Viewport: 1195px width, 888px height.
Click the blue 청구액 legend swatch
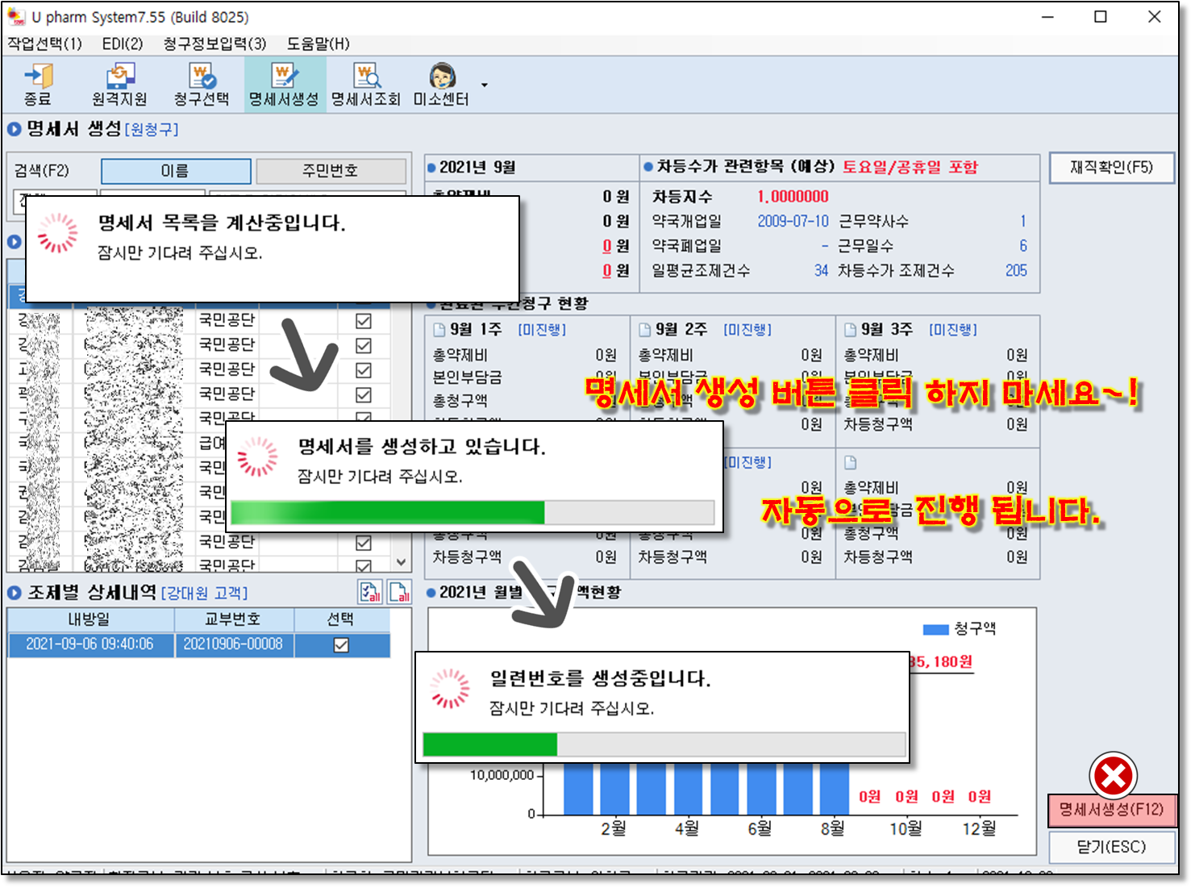935,629
